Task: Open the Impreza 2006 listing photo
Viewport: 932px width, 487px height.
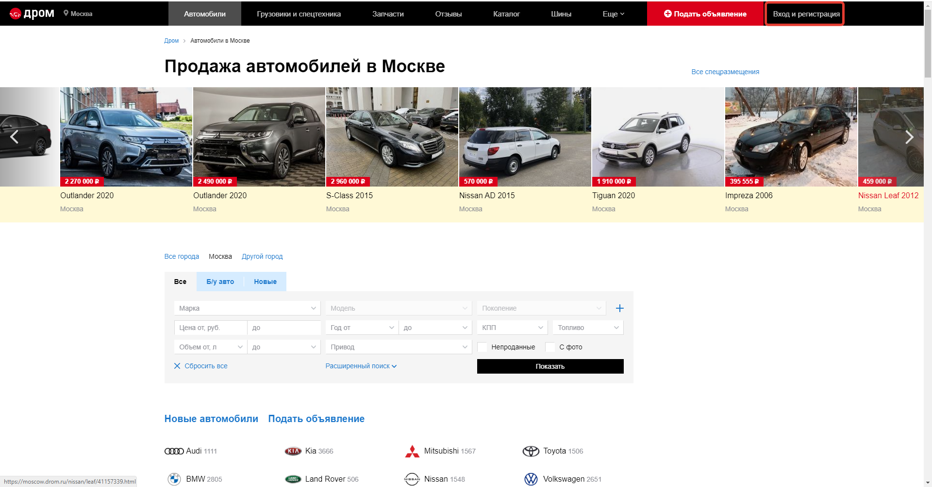Action: click(791, 137)
